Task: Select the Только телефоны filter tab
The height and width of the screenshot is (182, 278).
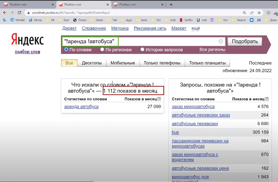Action: point(162,63)
